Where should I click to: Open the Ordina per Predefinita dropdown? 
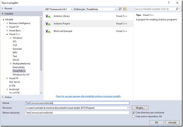tap(101, 9)
